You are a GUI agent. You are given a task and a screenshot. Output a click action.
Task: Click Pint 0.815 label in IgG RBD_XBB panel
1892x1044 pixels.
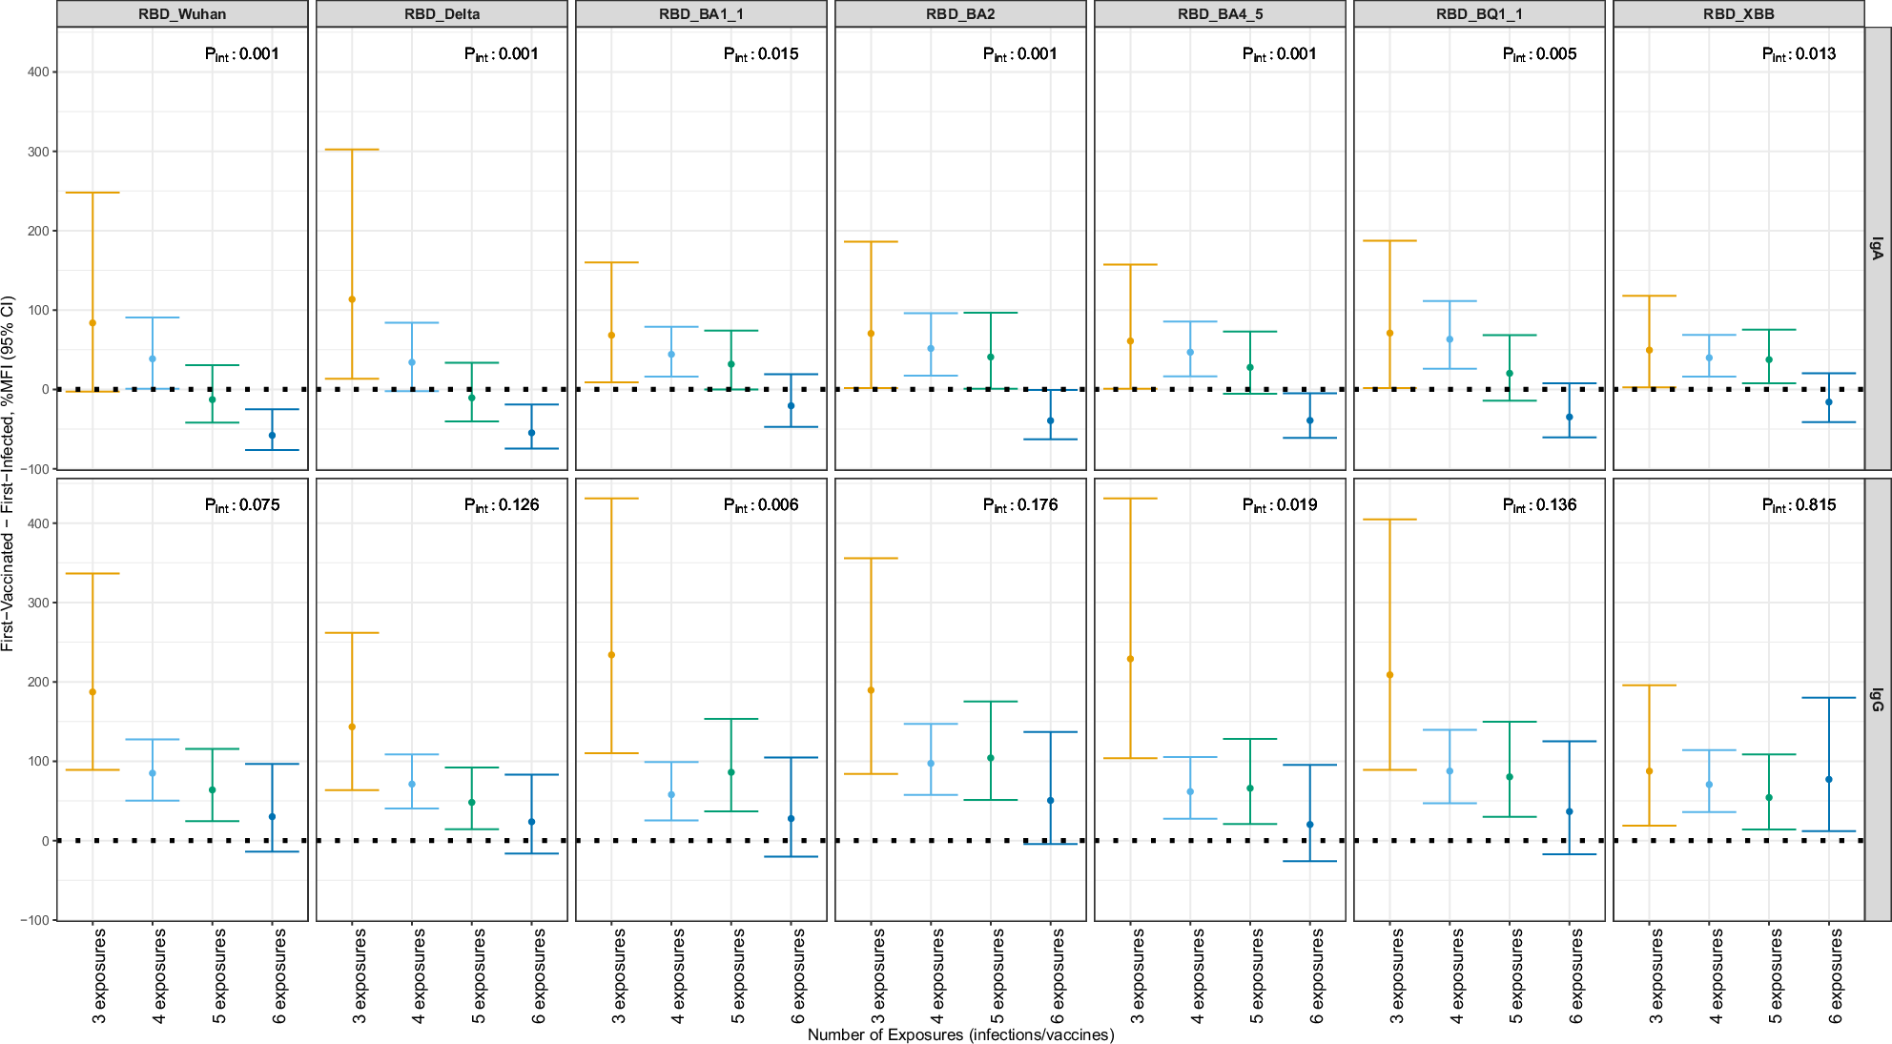tap(1799, 505)
